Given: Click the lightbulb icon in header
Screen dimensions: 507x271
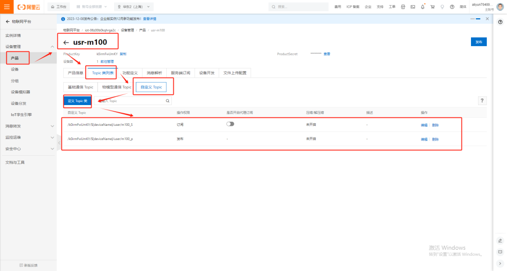Looking at the screenshot, I should click(442, 7).
